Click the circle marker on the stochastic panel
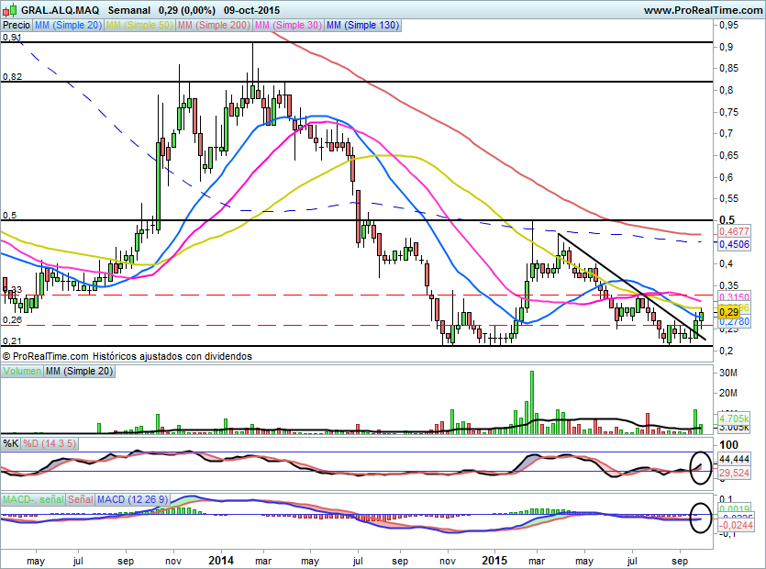Image resolution: width=766 pixels, height=569 pixels. click(x=701, y=465)
